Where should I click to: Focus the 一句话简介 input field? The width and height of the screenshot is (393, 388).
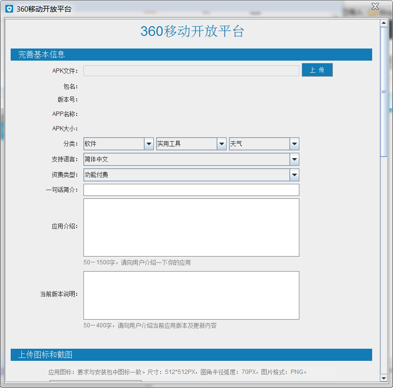click(191, 190)
